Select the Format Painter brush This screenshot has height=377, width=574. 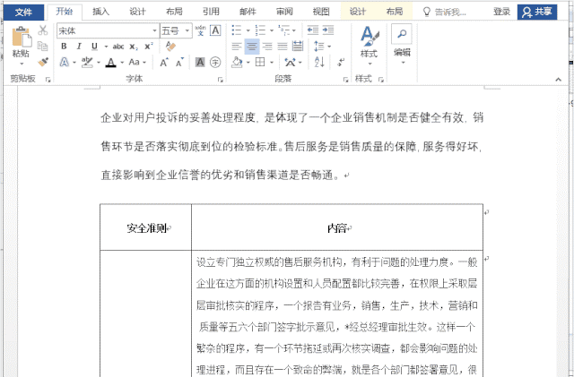point(43,63)
